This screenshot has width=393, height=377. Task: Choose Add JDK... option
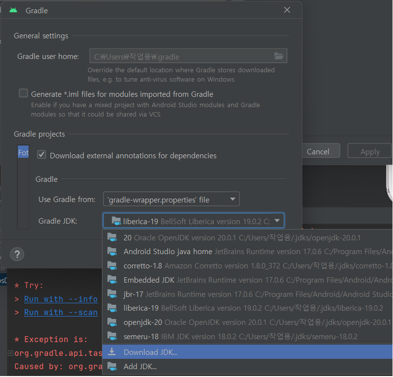[247, 367]
